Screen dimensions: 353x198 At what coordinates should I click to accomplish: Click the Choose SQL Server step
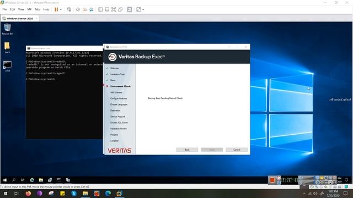(x=119, y=123)
